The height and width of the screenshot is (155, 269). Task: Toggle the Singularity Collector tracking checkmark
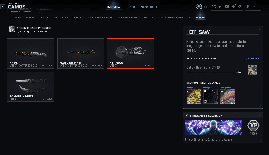[x=187, y=115]
